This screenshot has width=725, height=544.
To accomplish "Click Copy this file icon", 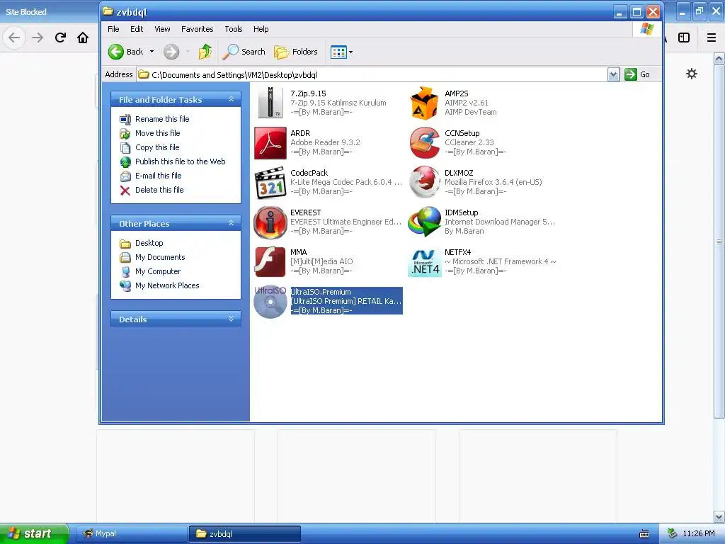I will (125, 147).
